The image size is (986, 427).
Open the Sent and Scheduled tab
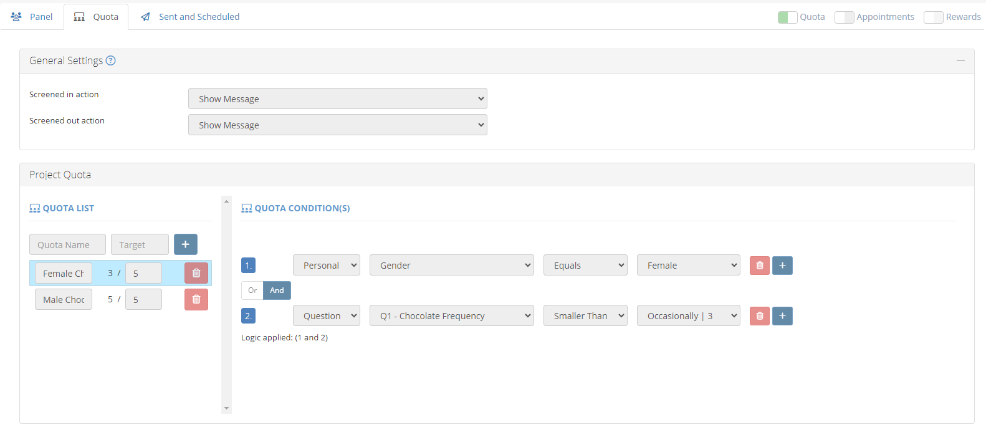190,17
